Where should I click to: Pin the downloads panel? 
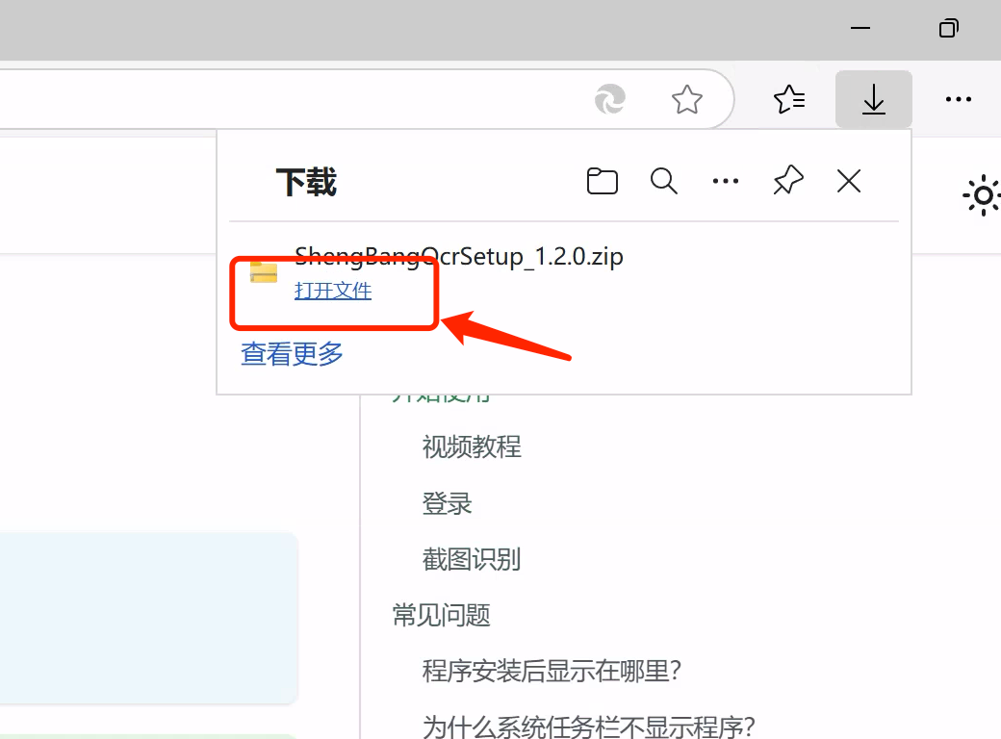point(787,181)
